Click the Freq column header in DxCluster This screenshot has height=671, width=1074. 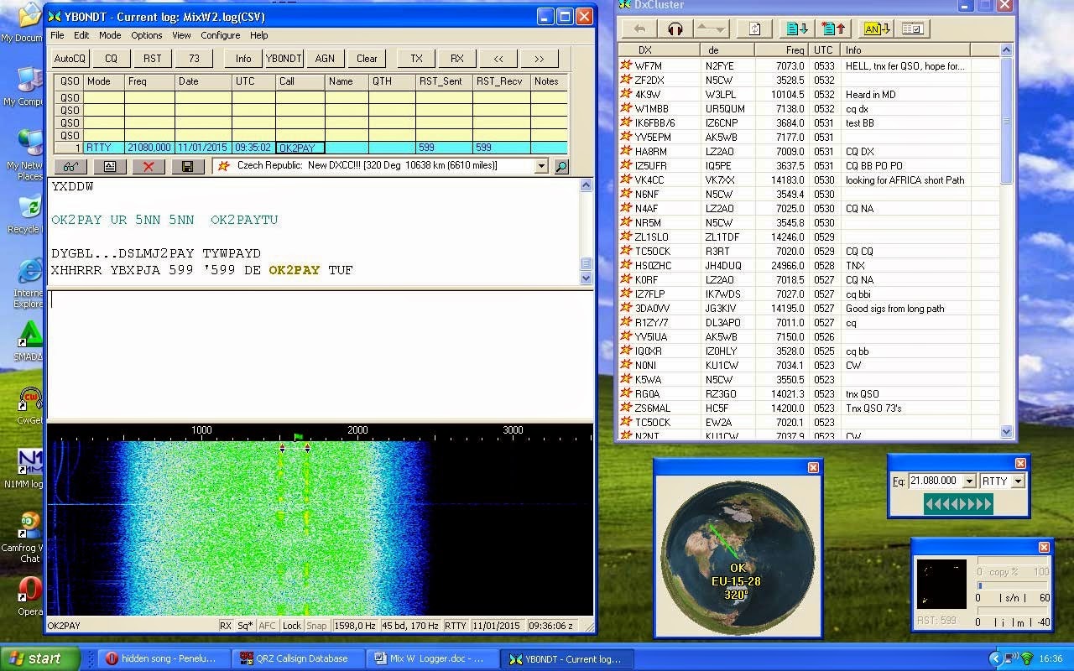pos(780,50)
